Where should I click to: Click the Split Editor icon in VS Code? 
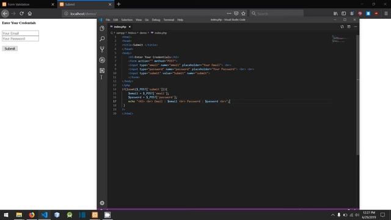pyautogui.click(x=349, y=27)
